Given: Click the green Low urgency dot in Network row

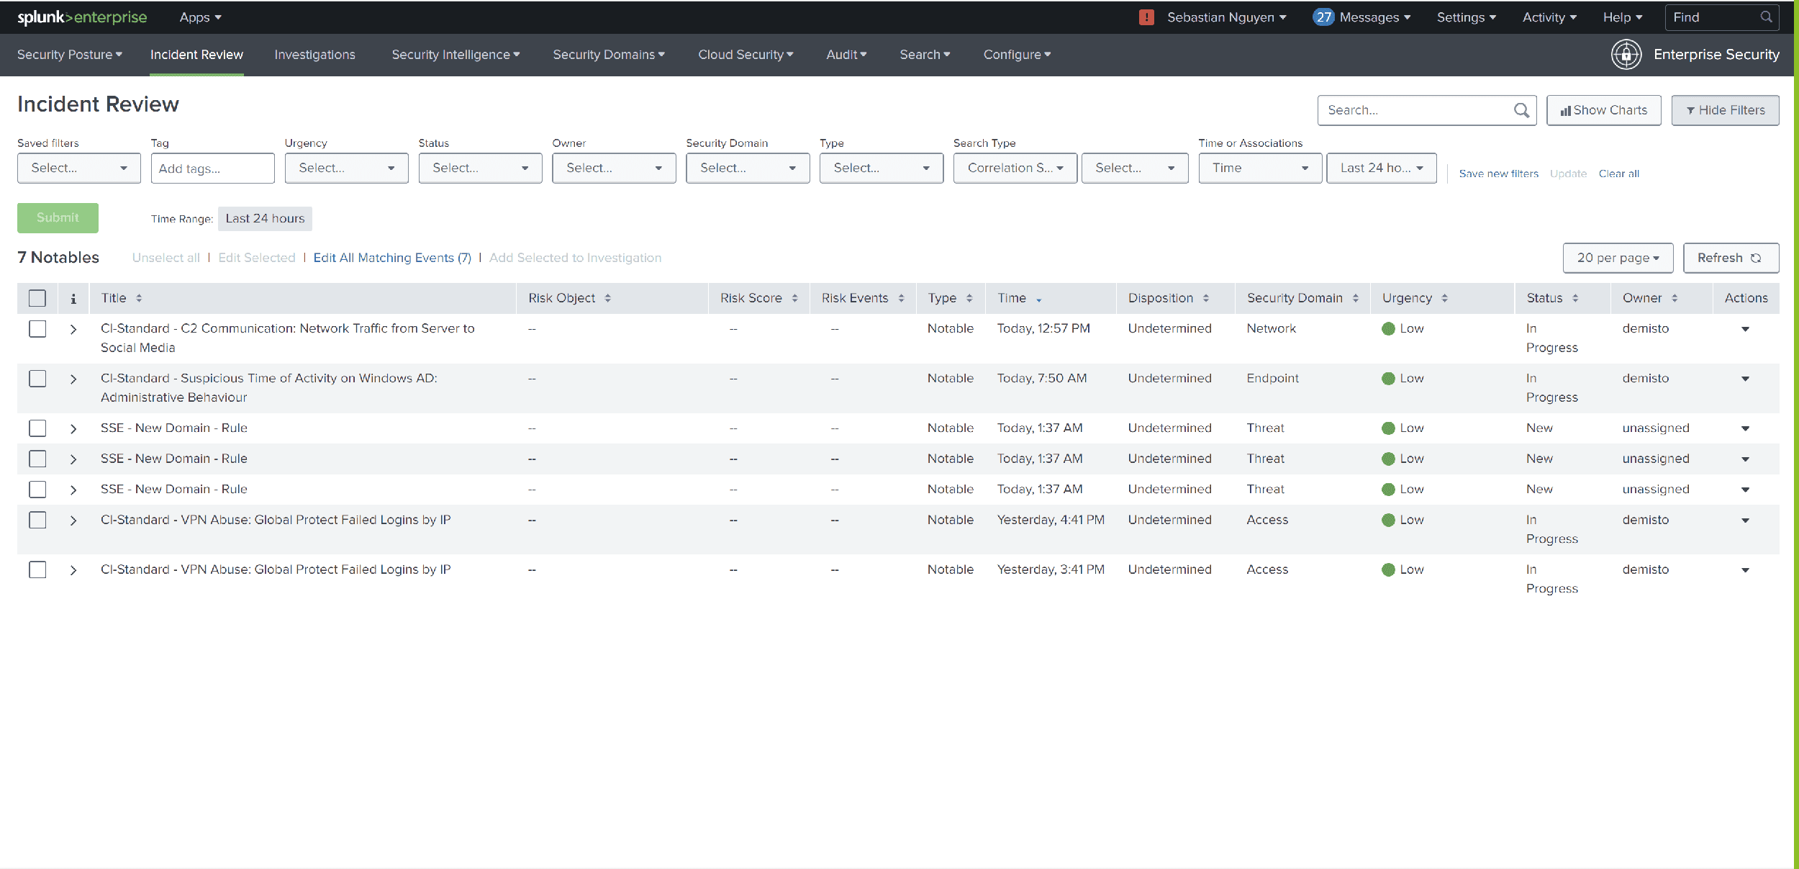Looking at the screenshot, I should 1388,329.
